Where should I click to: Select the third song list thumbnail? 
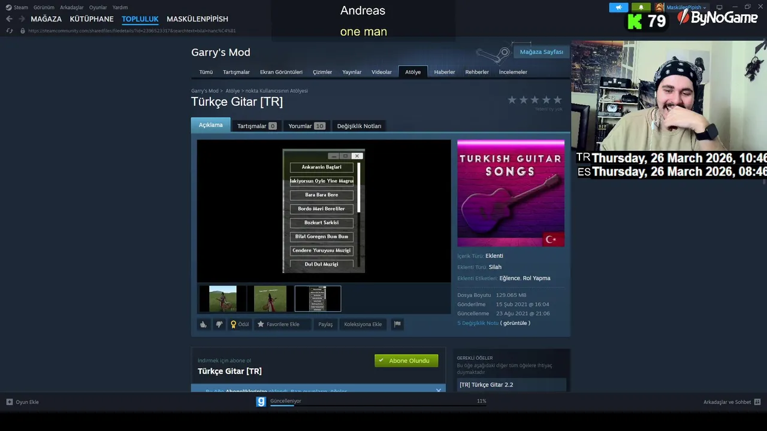318,299
